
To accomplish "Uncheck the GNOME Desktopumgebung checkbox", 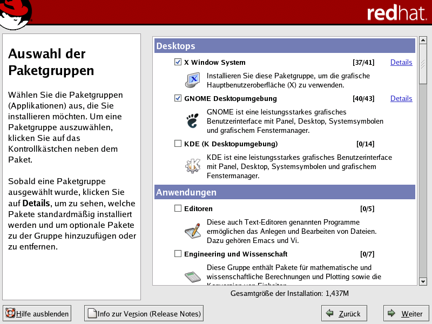I will [x=178, y=99].
